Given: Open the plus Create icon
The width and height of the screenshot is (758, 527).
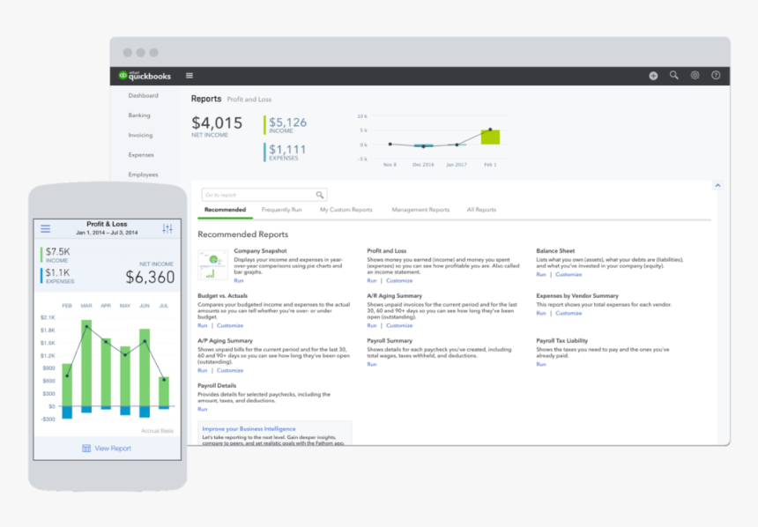Looking at the screenshot, I should coord(653,76).
